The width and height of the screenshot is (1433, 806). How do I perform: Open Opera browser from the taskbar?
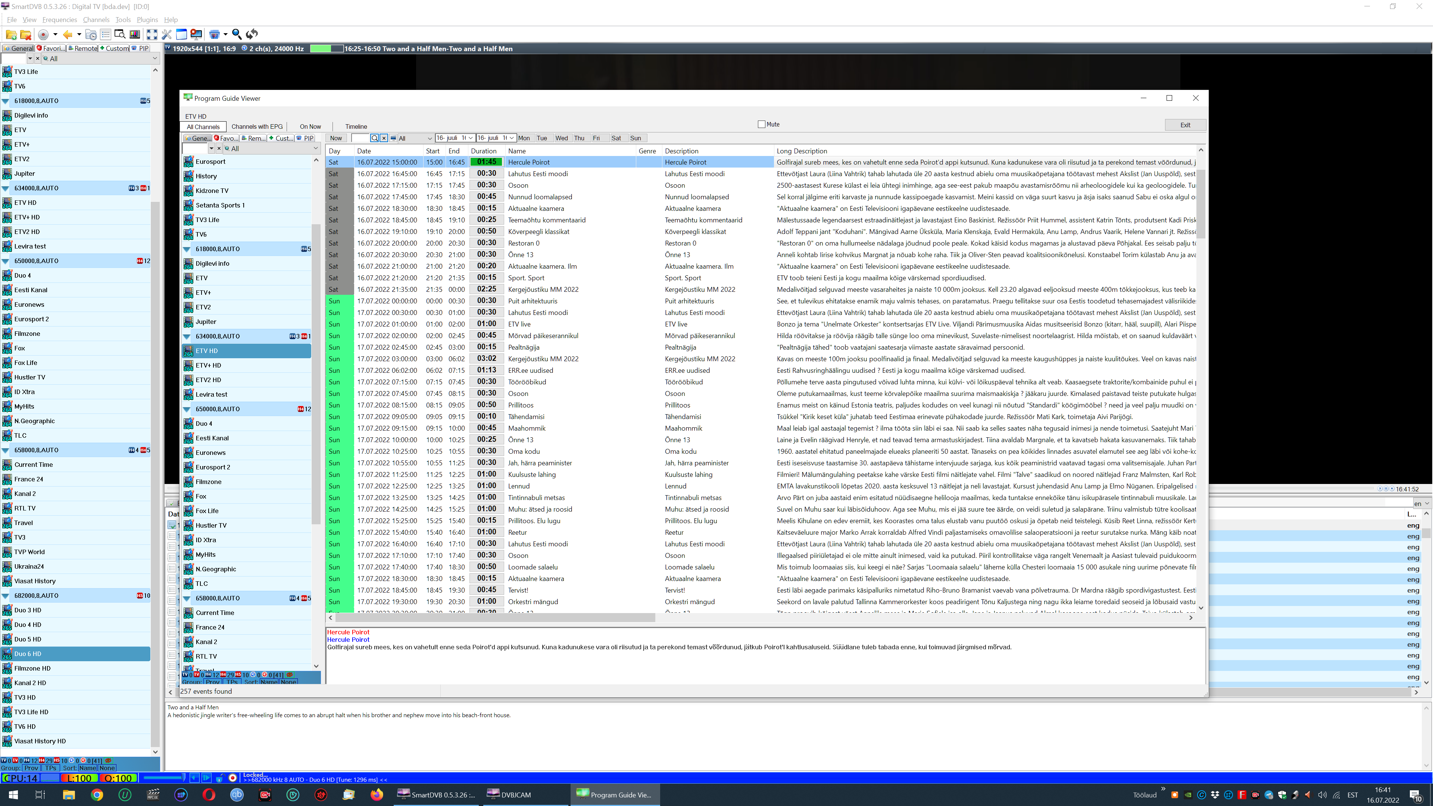209,795
